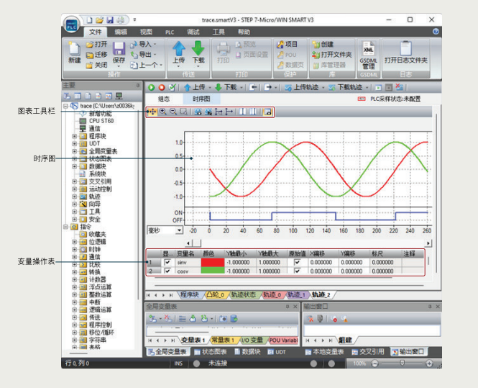This screenshot has width=478, height=388.
Task: Switch to the 凸轮_0 tab
Action: click(x=215, y=294)
